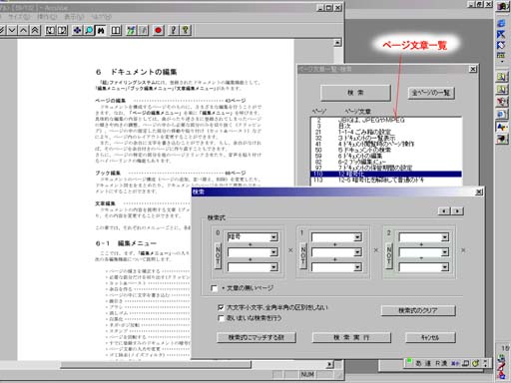Click the 検索式のクリア button

point(418,310)
